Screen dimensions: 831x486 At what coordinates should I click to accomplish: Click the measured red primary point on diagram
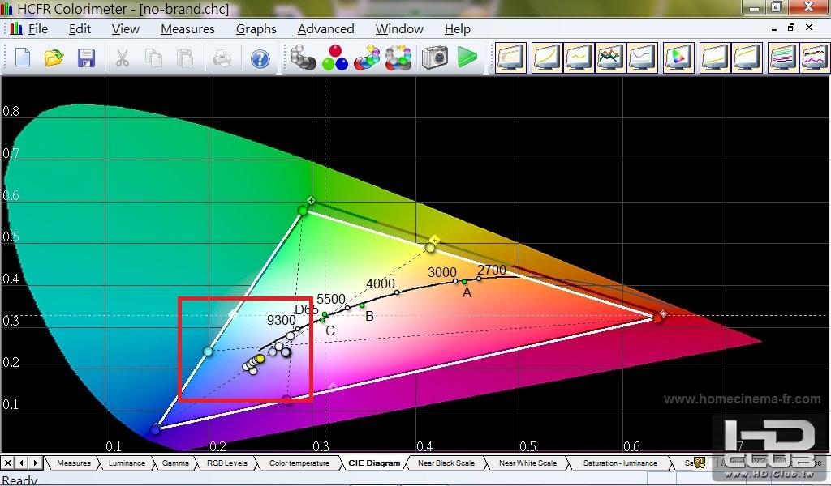(657, 318)
